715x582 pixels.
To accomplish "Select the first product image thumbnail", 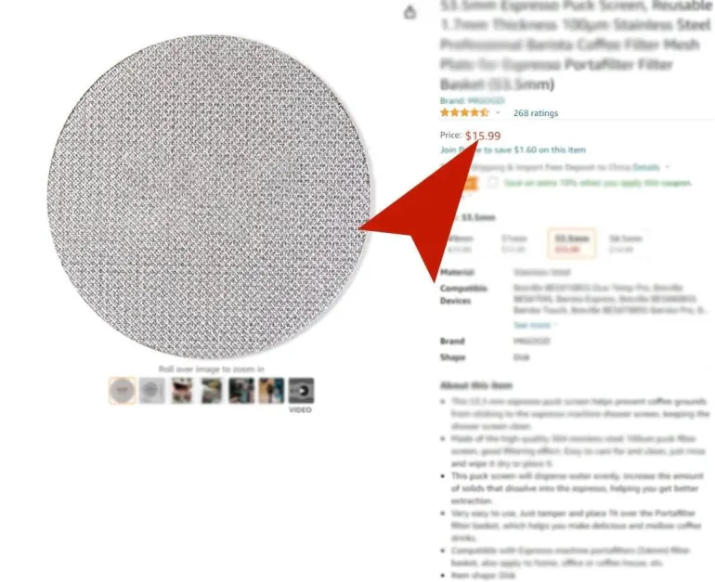I will [122, 391].
